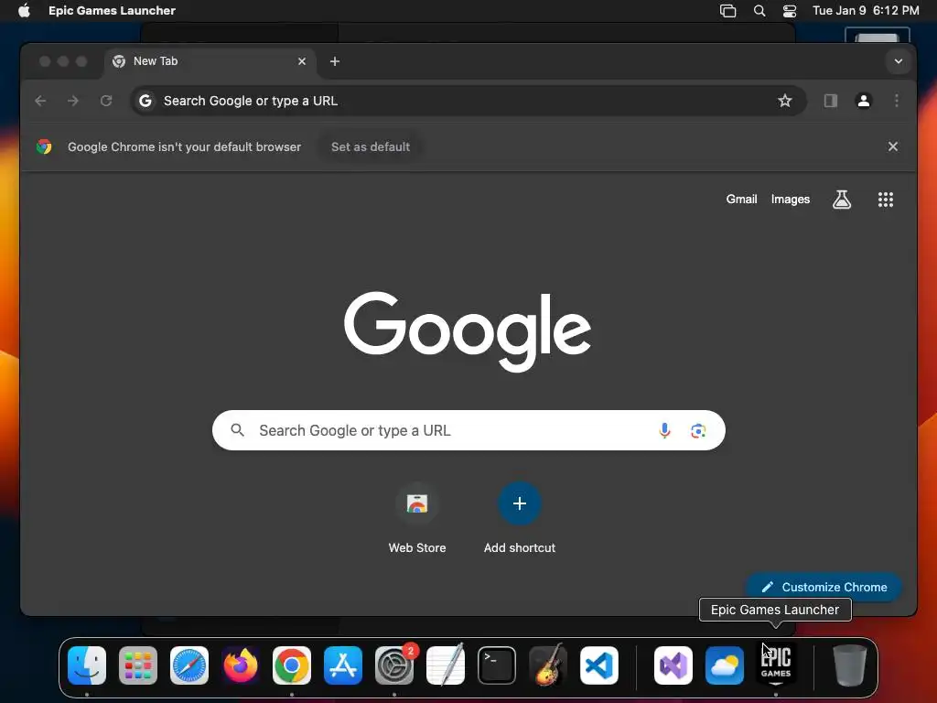This screenshot has width=937, height=703.
Task: Open the Apple menu
Action: click(24, 11)
